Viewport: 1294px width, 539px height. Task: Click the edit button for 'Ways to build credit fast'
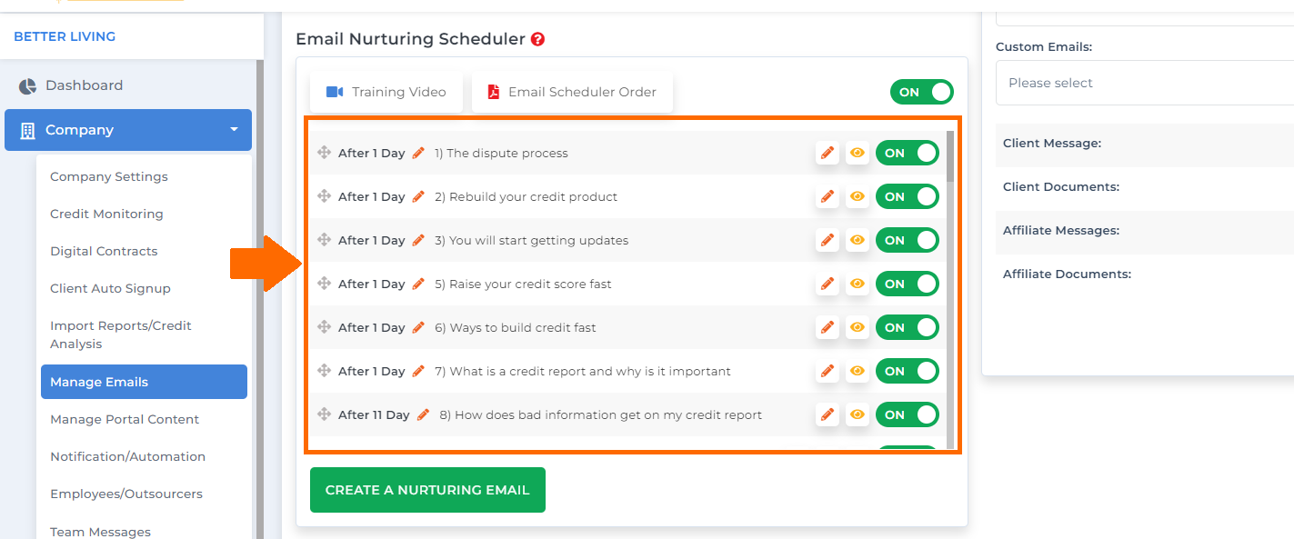coord(828,327)
